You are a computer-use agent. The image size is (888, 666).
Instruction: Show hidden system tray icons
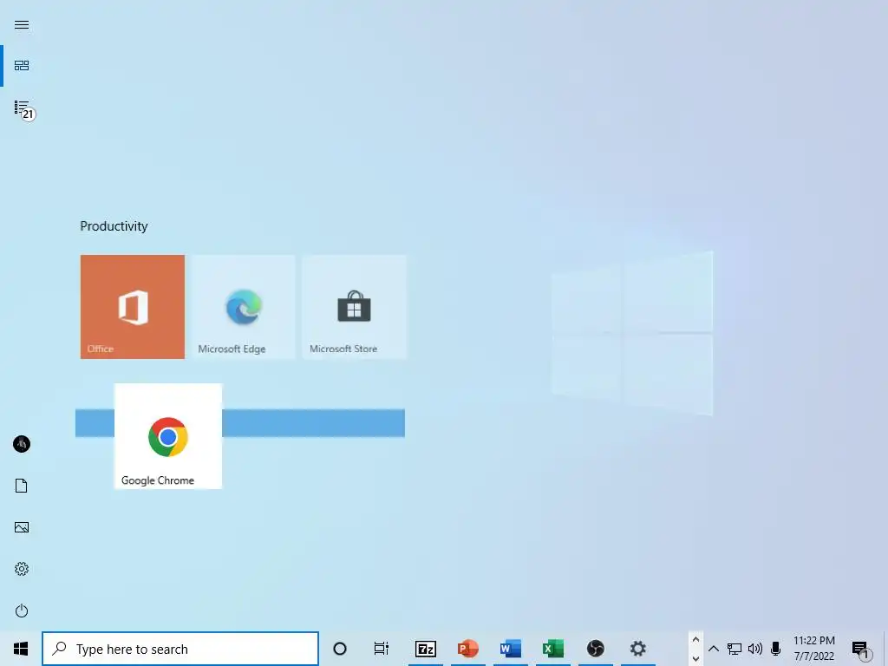click(x=714, y=649)
